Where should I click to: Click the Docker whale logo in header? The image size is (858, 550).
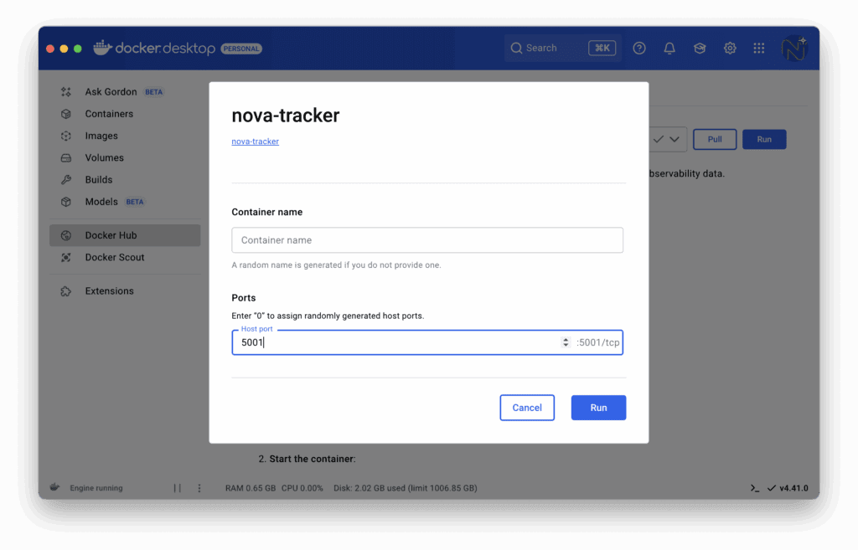coord(102,48)
